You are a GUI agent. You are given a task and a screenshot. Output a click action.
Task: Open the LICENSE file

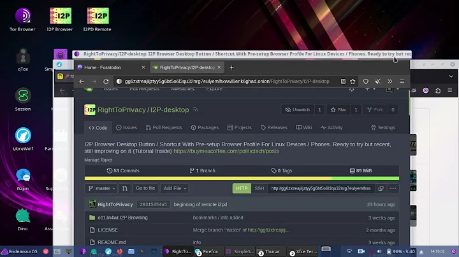coord(108,230)
